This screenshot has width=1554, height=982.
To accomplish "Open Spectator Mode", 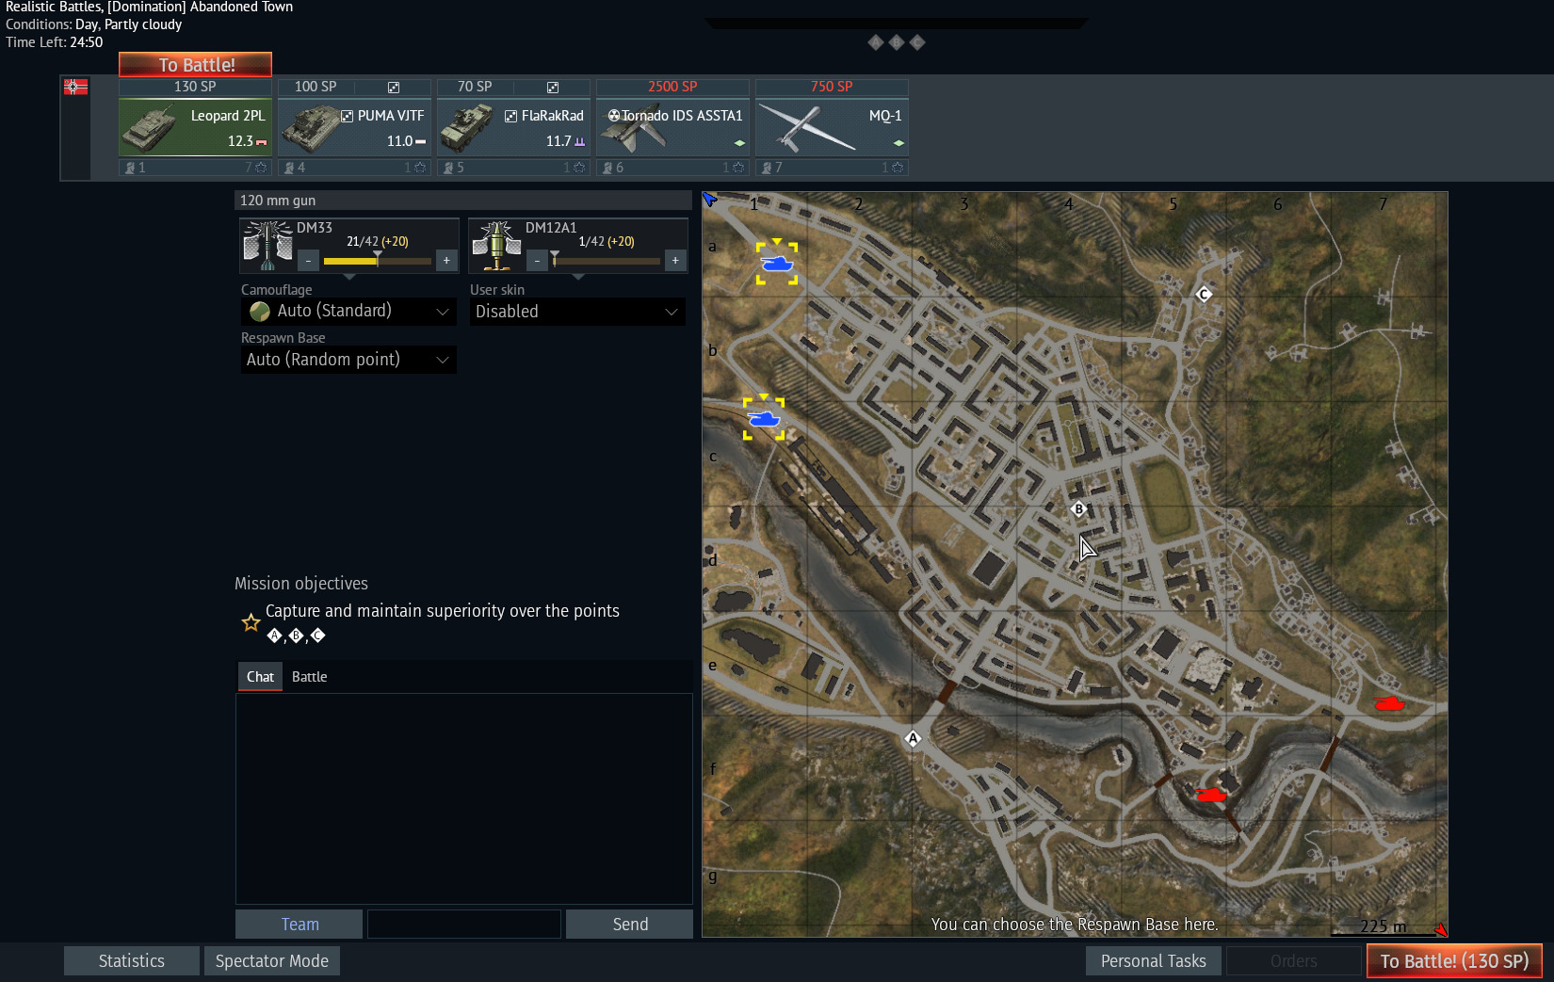I will tap(271, 961).
